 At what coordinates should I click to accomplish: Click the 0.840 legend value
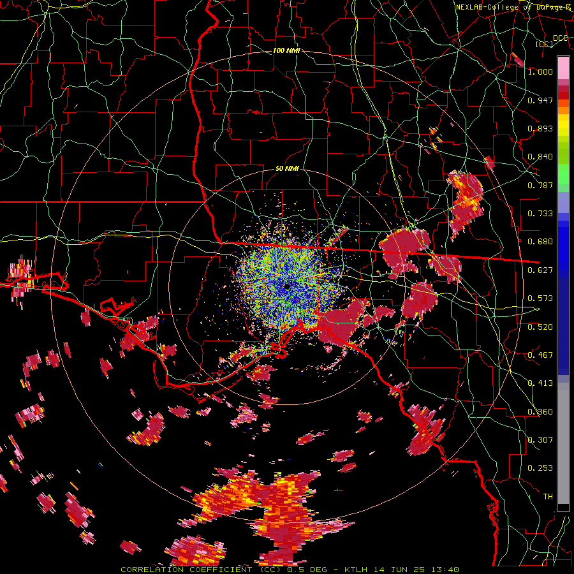point(540,157)
